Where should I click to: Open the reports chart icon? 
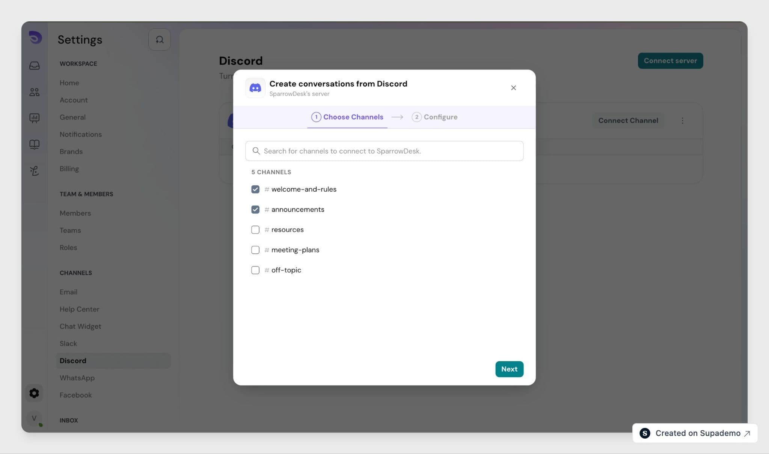[x=35, y=118]
